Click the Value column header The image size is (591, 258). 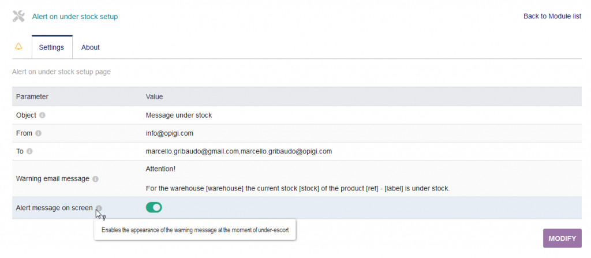tap(154, 96)
